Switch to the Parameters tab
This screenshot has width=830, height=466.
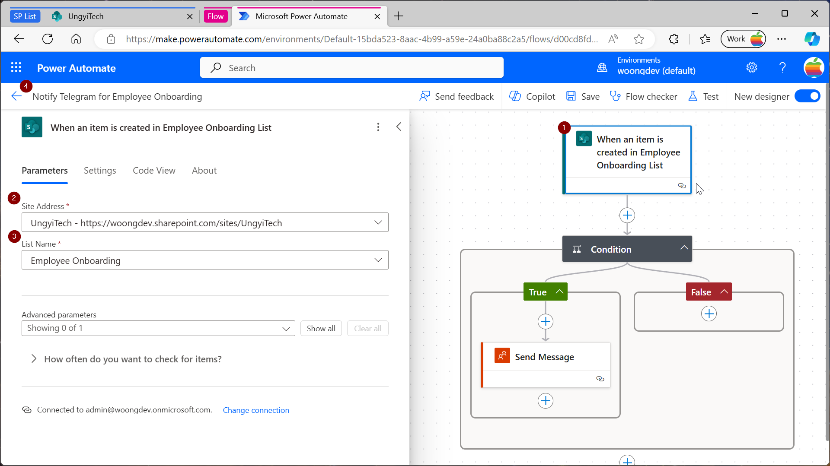[x=45, y=170]
